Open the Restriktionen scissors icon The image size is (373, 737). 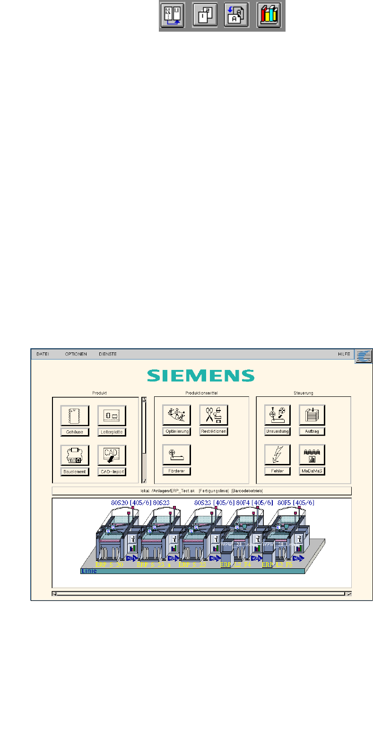point(214,415)
